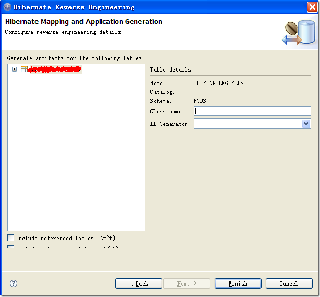The width and height of the screenshot is (320, 297).
Task: Click the title bar application icon
Action: click(x=7, y=7)
